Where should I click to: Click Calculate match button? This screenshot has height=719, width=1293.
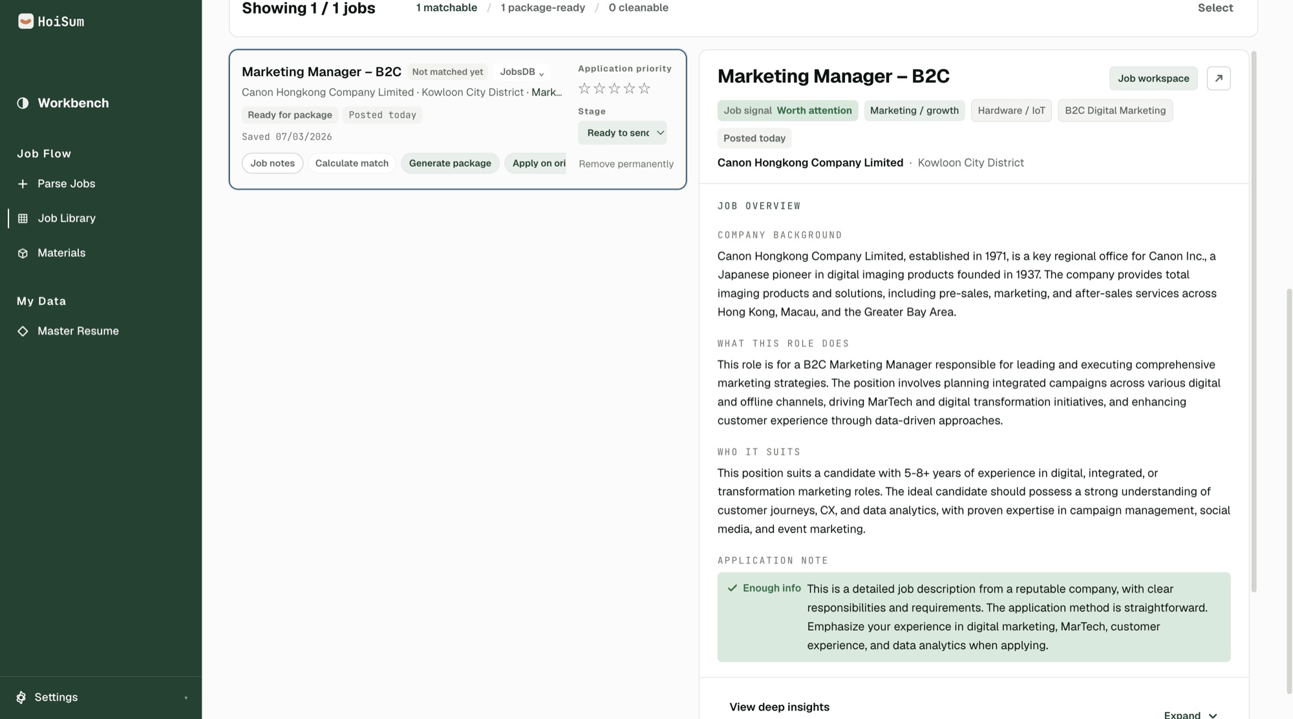[352, 163]
